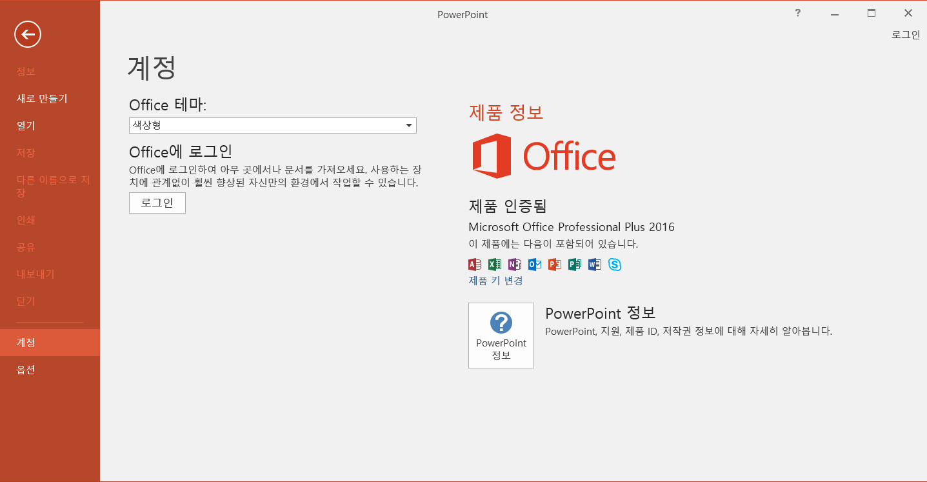Click the 제품 키 변경 link
This screenshot has width=927, height=482.
click(x=495, y=281)
